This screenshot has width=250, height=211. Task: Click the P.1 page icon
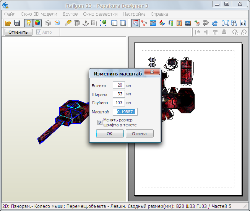(x=243, y=23)
